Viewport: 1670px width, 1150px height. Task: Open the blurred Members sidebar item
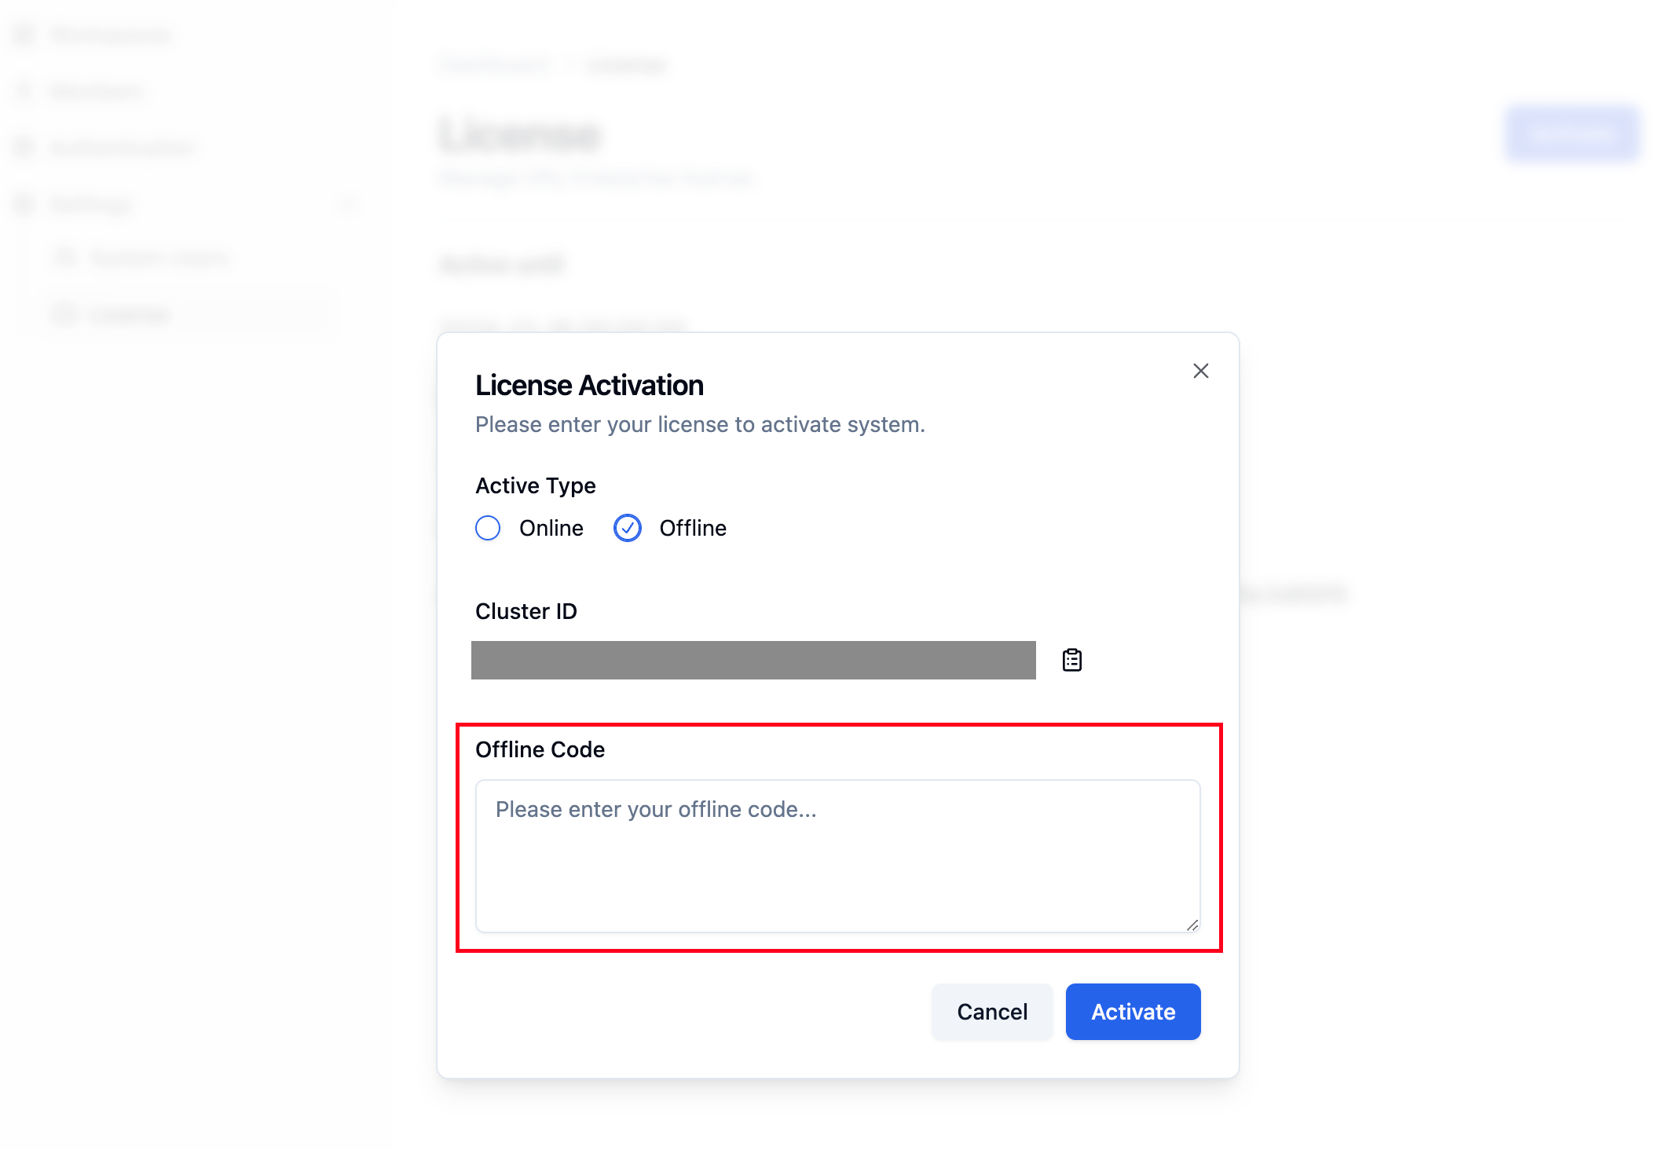(96, 91)
